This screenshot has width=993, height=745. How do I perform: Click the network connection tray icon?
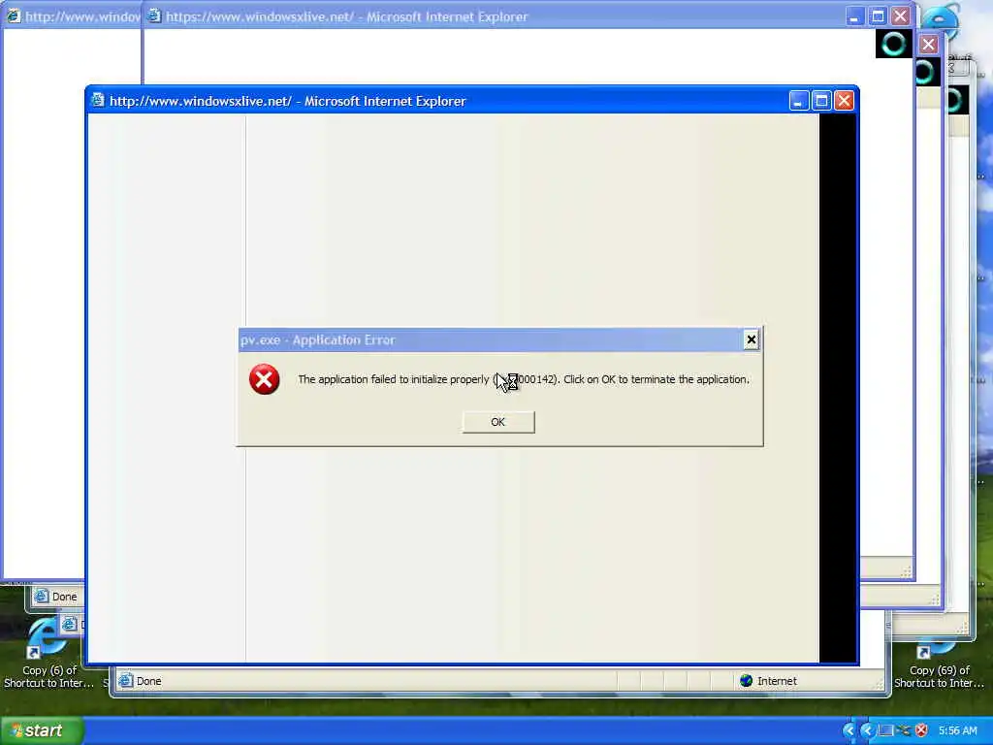coord(904,730)
